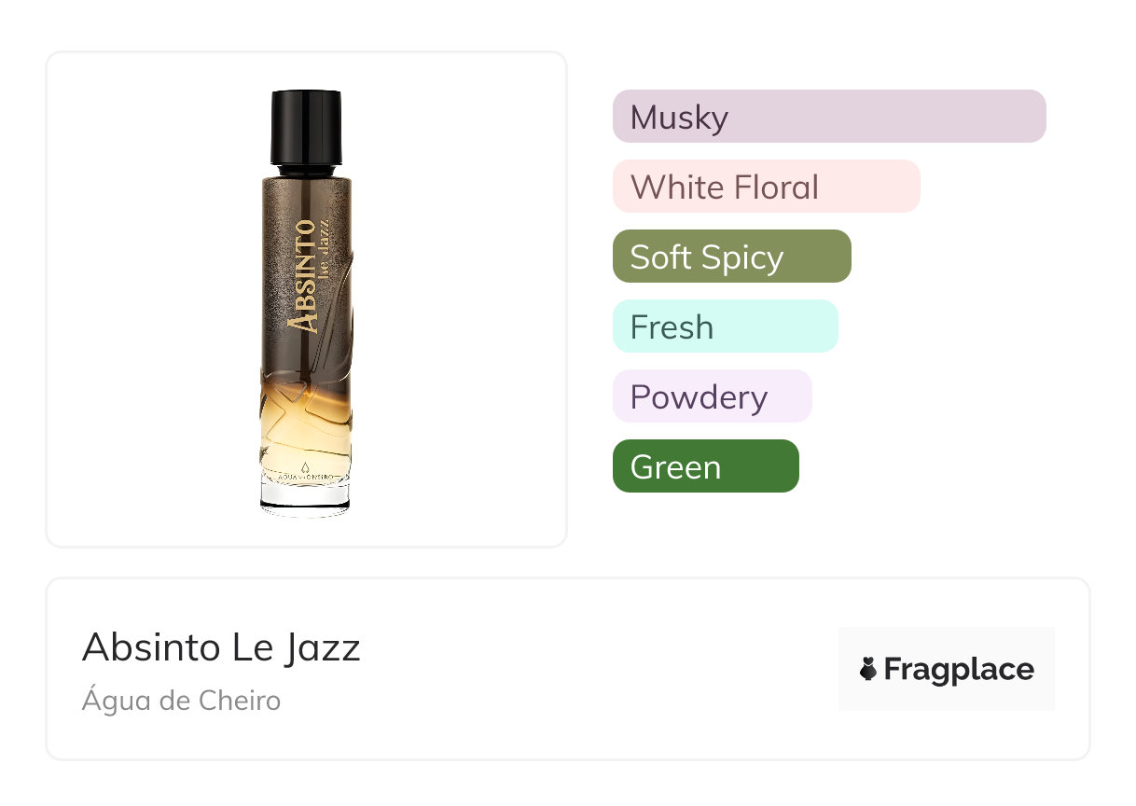Click the black cap of the bottle
This screenshot has width=1136, height=806.
(305, 126)
